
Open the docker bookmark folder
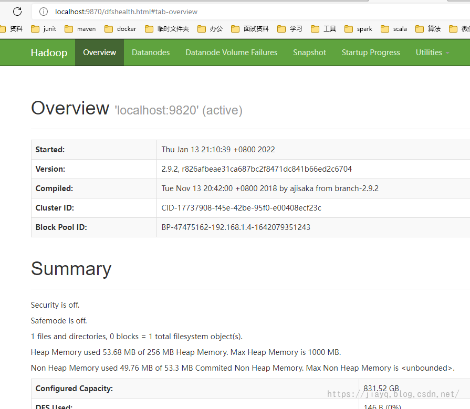tap(120, 29)
